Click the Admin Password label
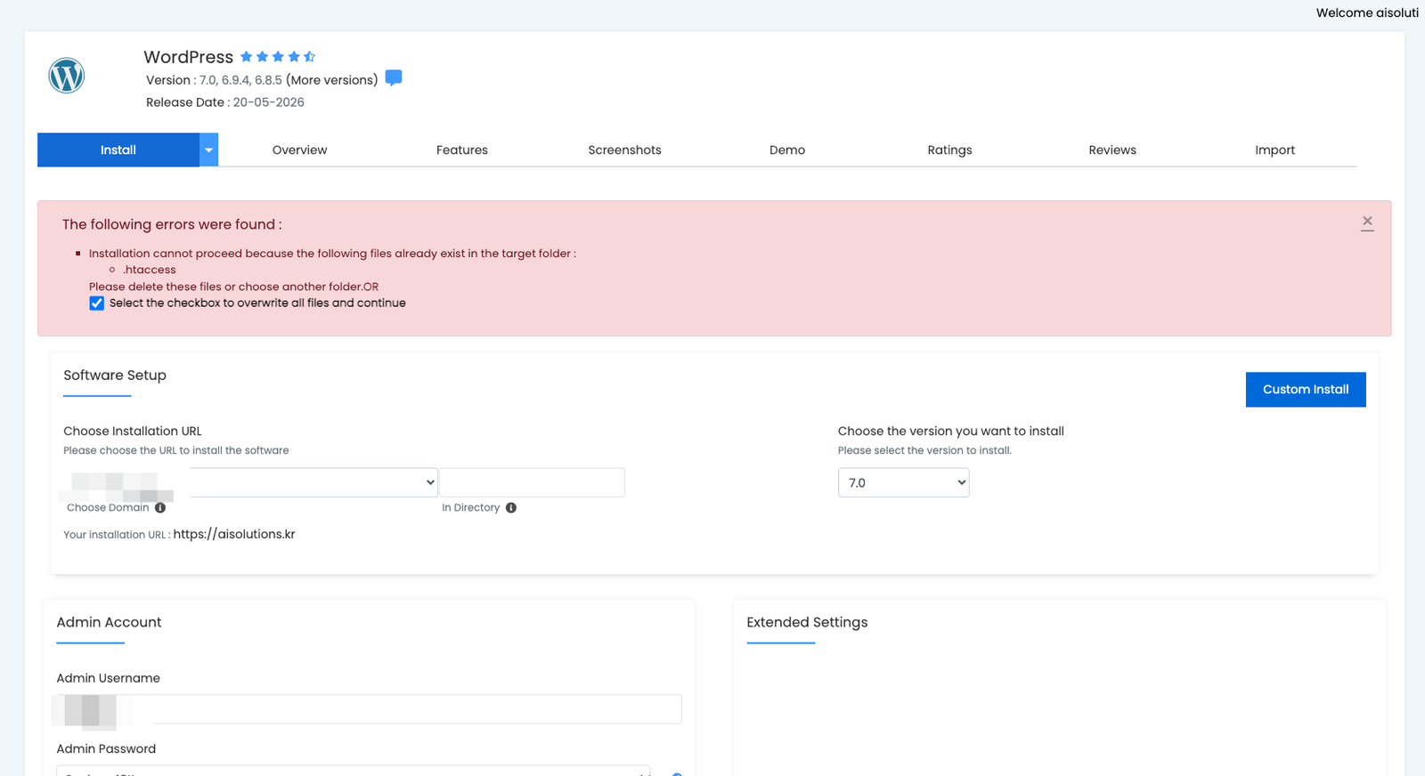Screen dimensions: 1425x776 tap(106, 749)
